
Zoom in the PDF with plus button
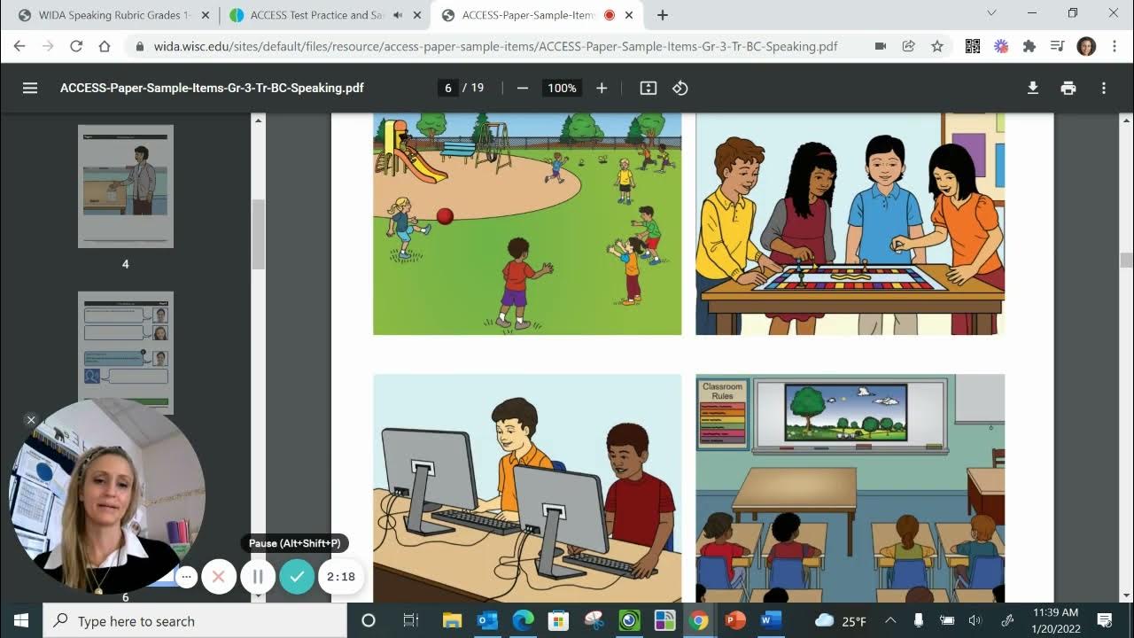[602, 88]
